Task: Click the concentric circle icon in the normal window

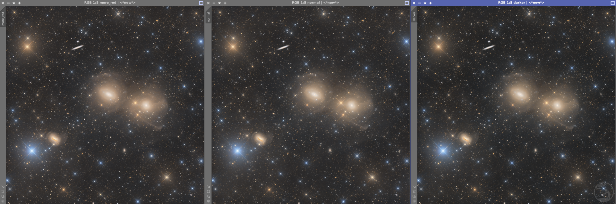Action: coord(209,201)
